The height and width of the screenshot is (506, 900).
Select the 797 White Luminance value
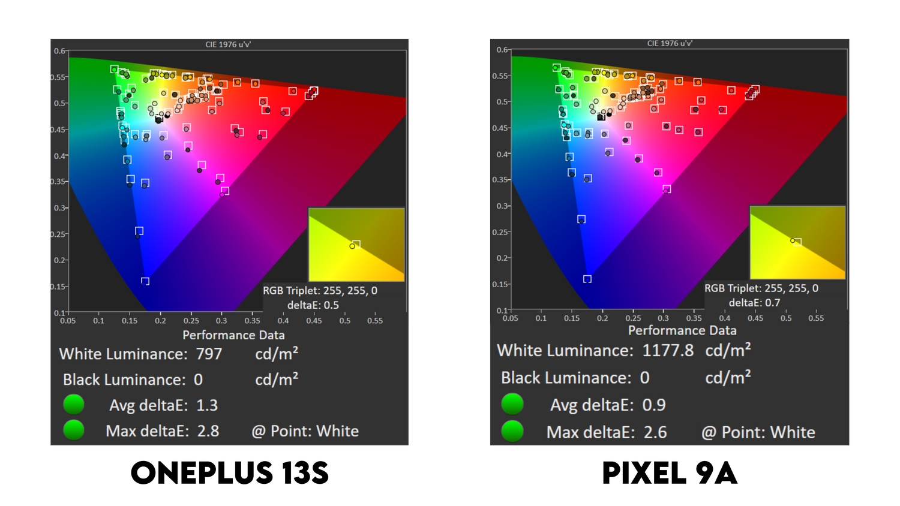(x=209, y=354)
